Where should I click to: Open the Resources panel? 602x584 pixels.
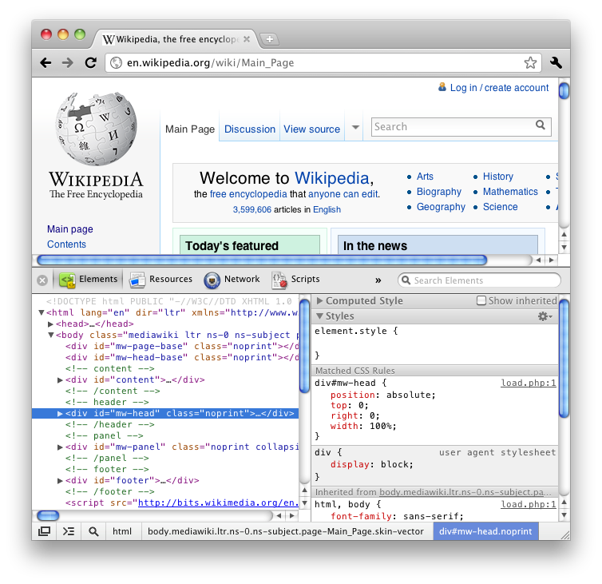[x=160, y=280]
